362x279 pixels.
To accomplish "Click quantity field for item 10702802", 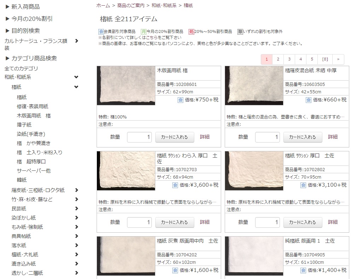I will (x=268, y=222).
